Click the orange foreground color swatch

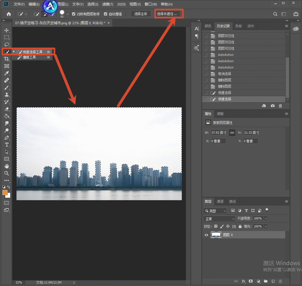5,193
